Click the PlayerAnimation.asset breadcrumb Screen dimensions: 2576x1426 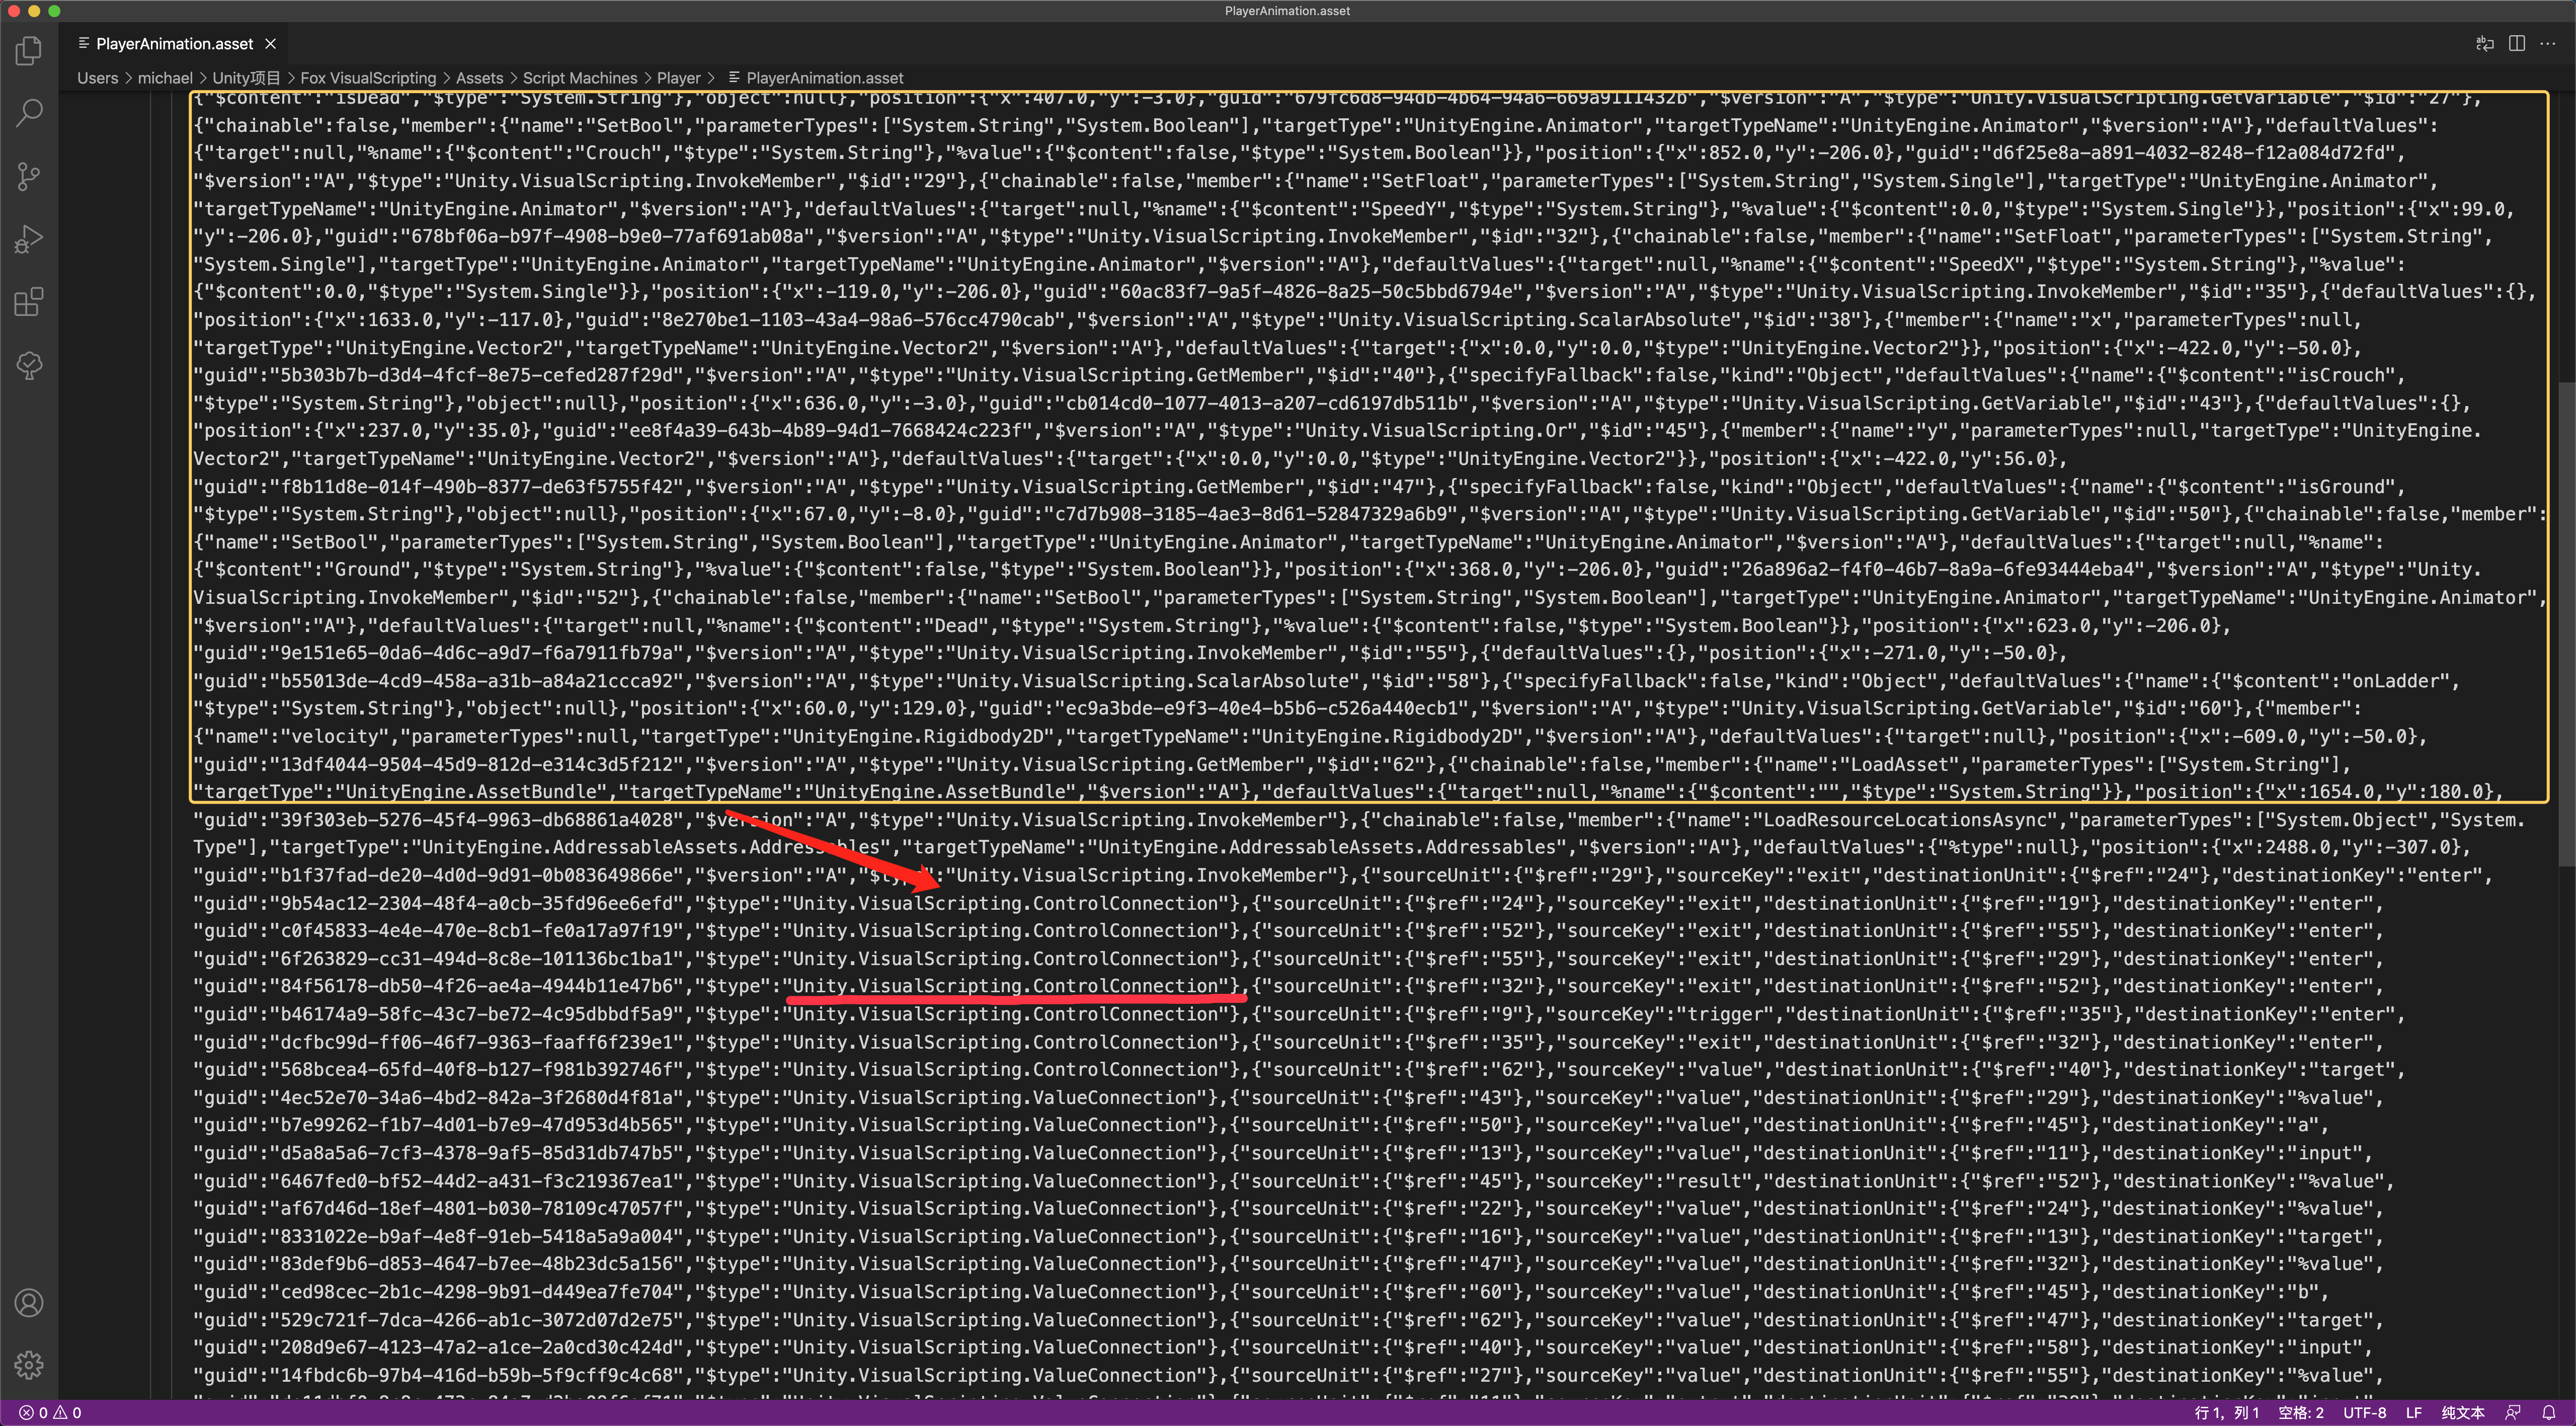pos(816,78)
